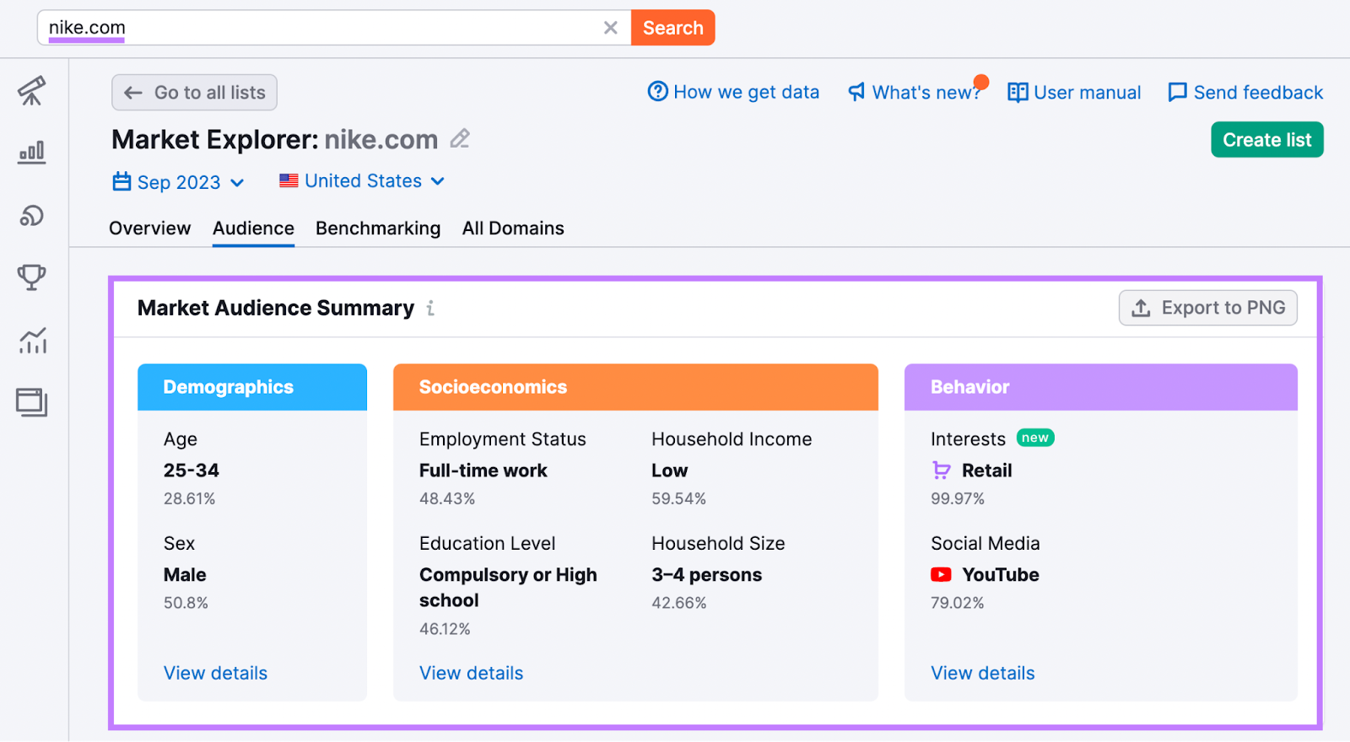Click the Full-time work employment value
The height and width of the screenshot is (742, 1350).
(483, 470)
